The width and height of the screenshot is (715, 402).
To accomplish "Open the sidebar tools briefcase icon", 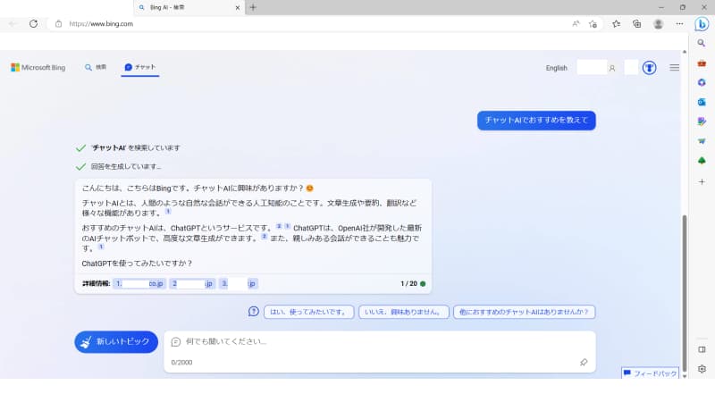I will [x=702, y=63].
